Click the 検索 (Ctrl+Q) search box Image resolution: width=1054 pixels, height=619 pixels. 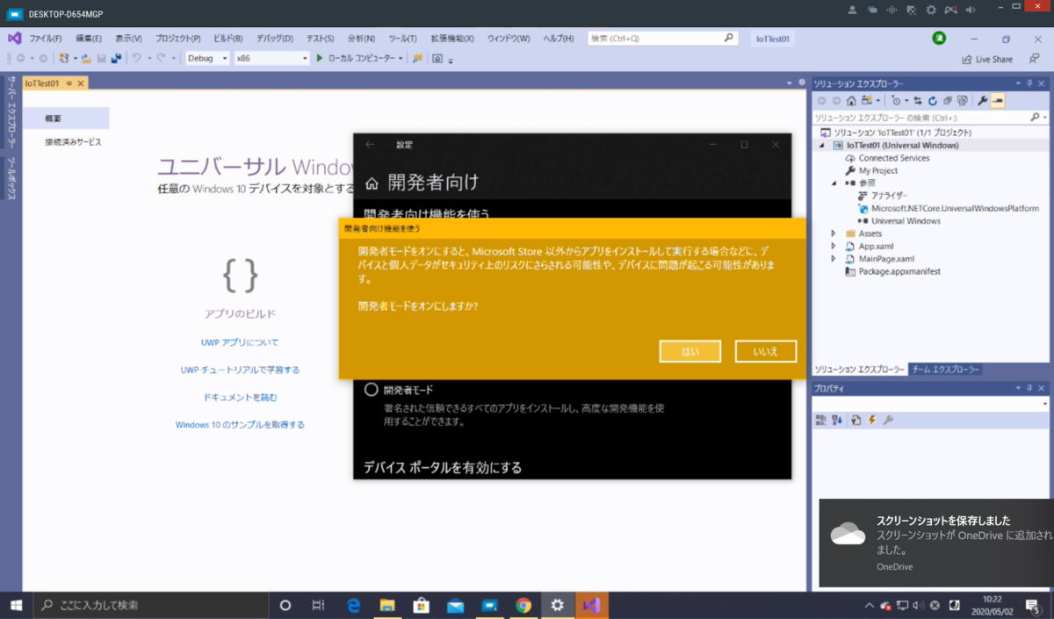pyautogui.click(x=659, y=39)
